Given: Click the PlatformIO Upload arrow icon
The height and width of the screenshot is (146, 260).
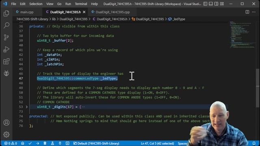Looking at the screenshot, I should click(x=37, y=143).
